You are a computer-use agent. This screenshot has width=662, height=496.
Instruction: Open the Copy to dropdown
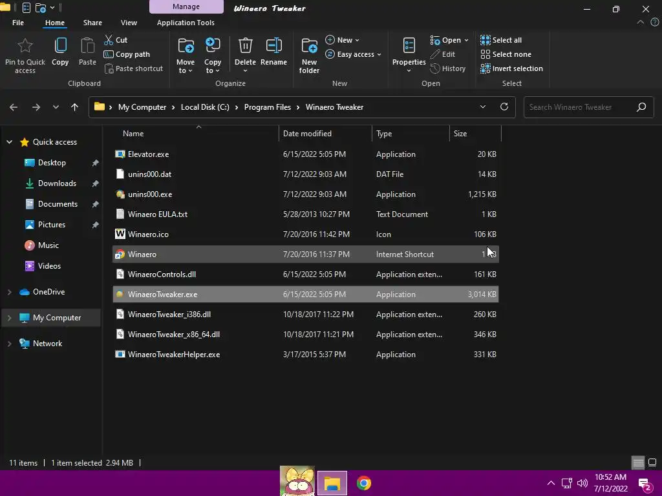(212, 56)
